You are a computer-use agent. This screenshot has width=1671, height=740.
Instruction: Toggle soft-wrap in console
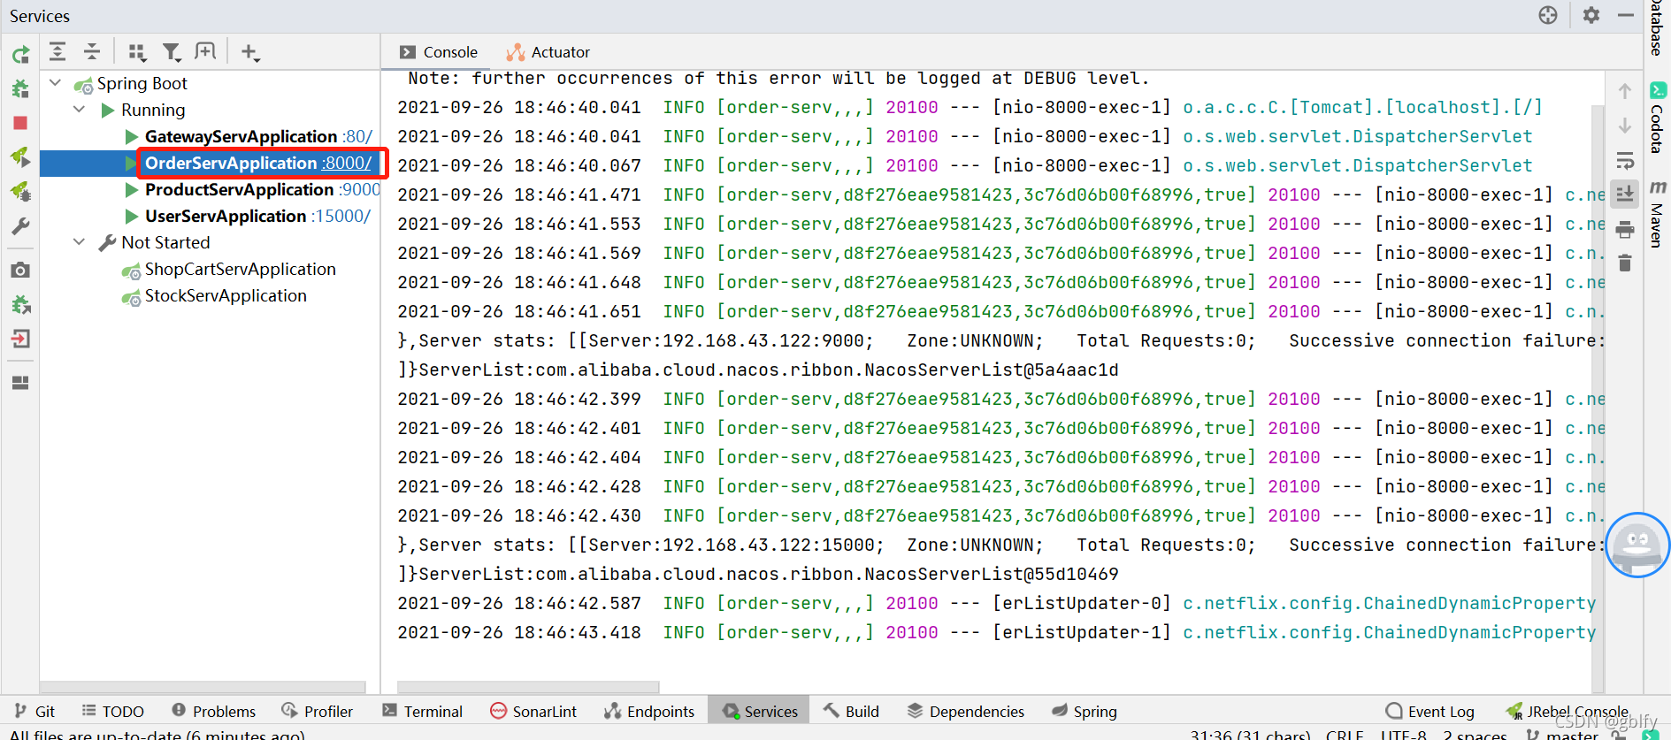[1625, 161]
